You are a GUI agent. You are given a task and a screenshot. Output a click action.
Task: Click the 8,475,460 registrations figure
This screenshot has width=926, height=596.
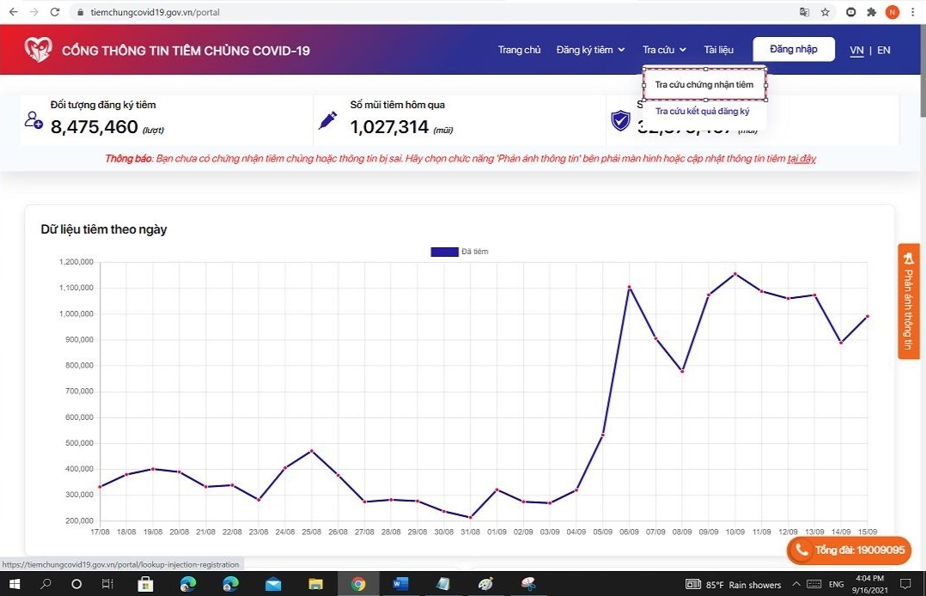(x=94, y=126)
